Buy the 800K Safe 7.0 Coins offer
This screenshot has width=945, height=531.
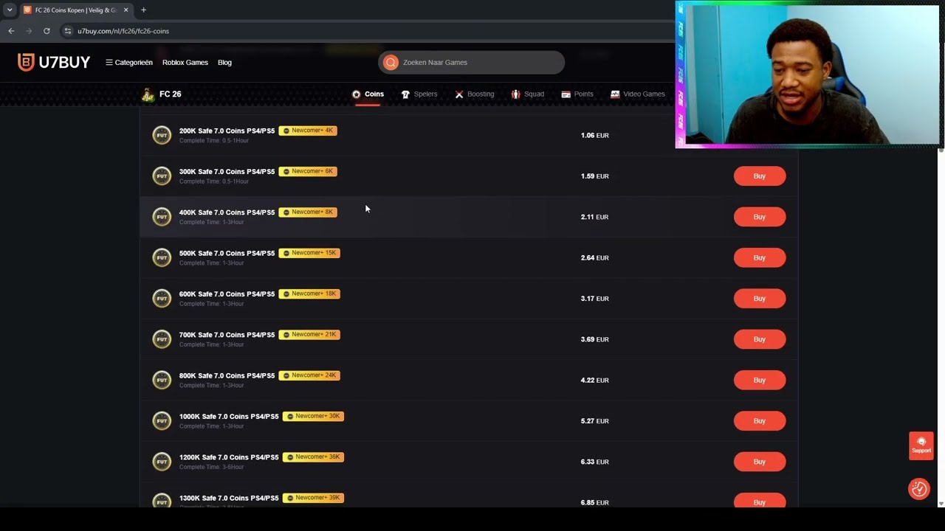click(x=760, y=380)
